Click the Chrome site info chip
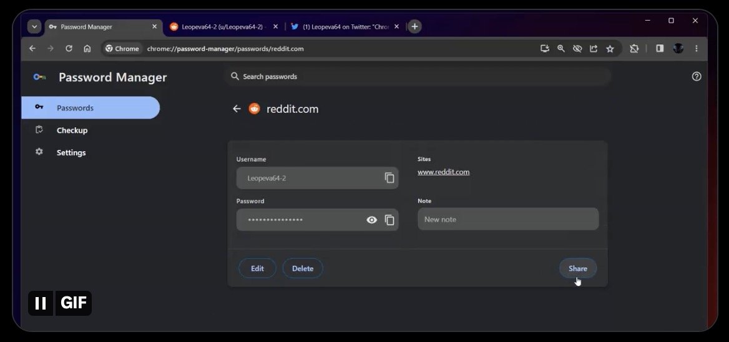This screenshot has width=729, height=342. click(x=122, y=48)
